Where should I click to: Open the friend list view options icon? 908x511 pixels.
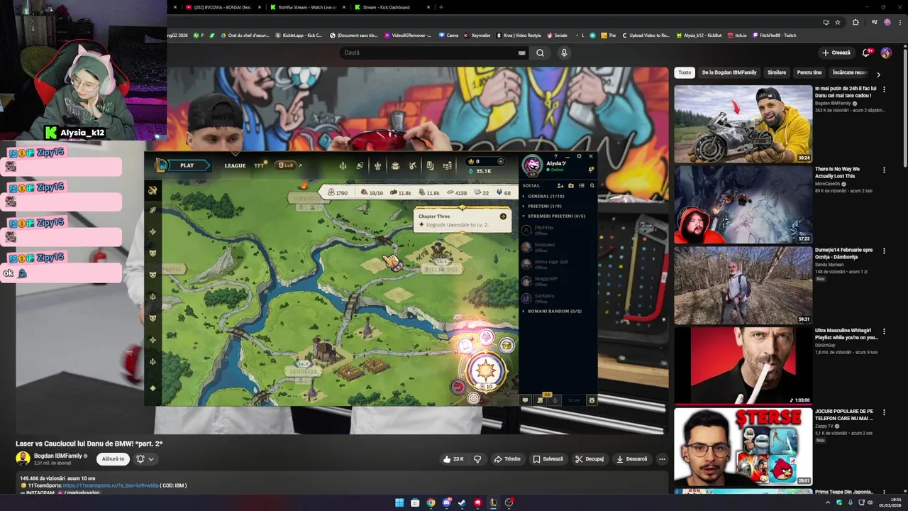pyautogui.click(x=581, y=185)
